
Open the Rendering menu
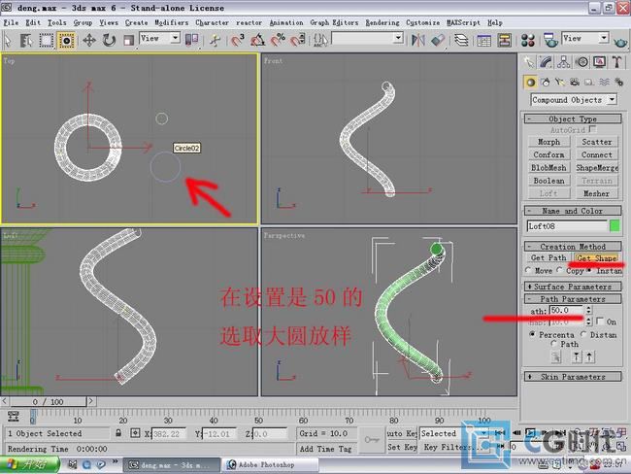tap(382, 21)
